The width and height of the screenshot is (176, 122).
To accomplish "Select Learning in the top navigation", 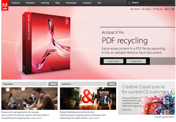I will coord(45,3).
